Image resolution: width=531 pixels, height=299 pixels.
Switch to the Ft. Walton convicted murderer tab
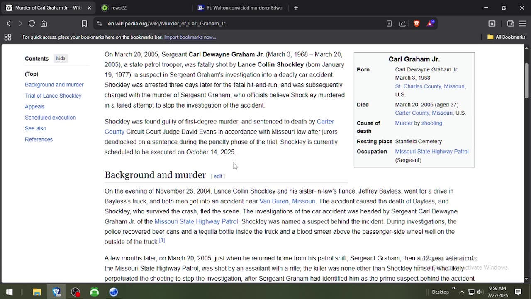[241, 8]
